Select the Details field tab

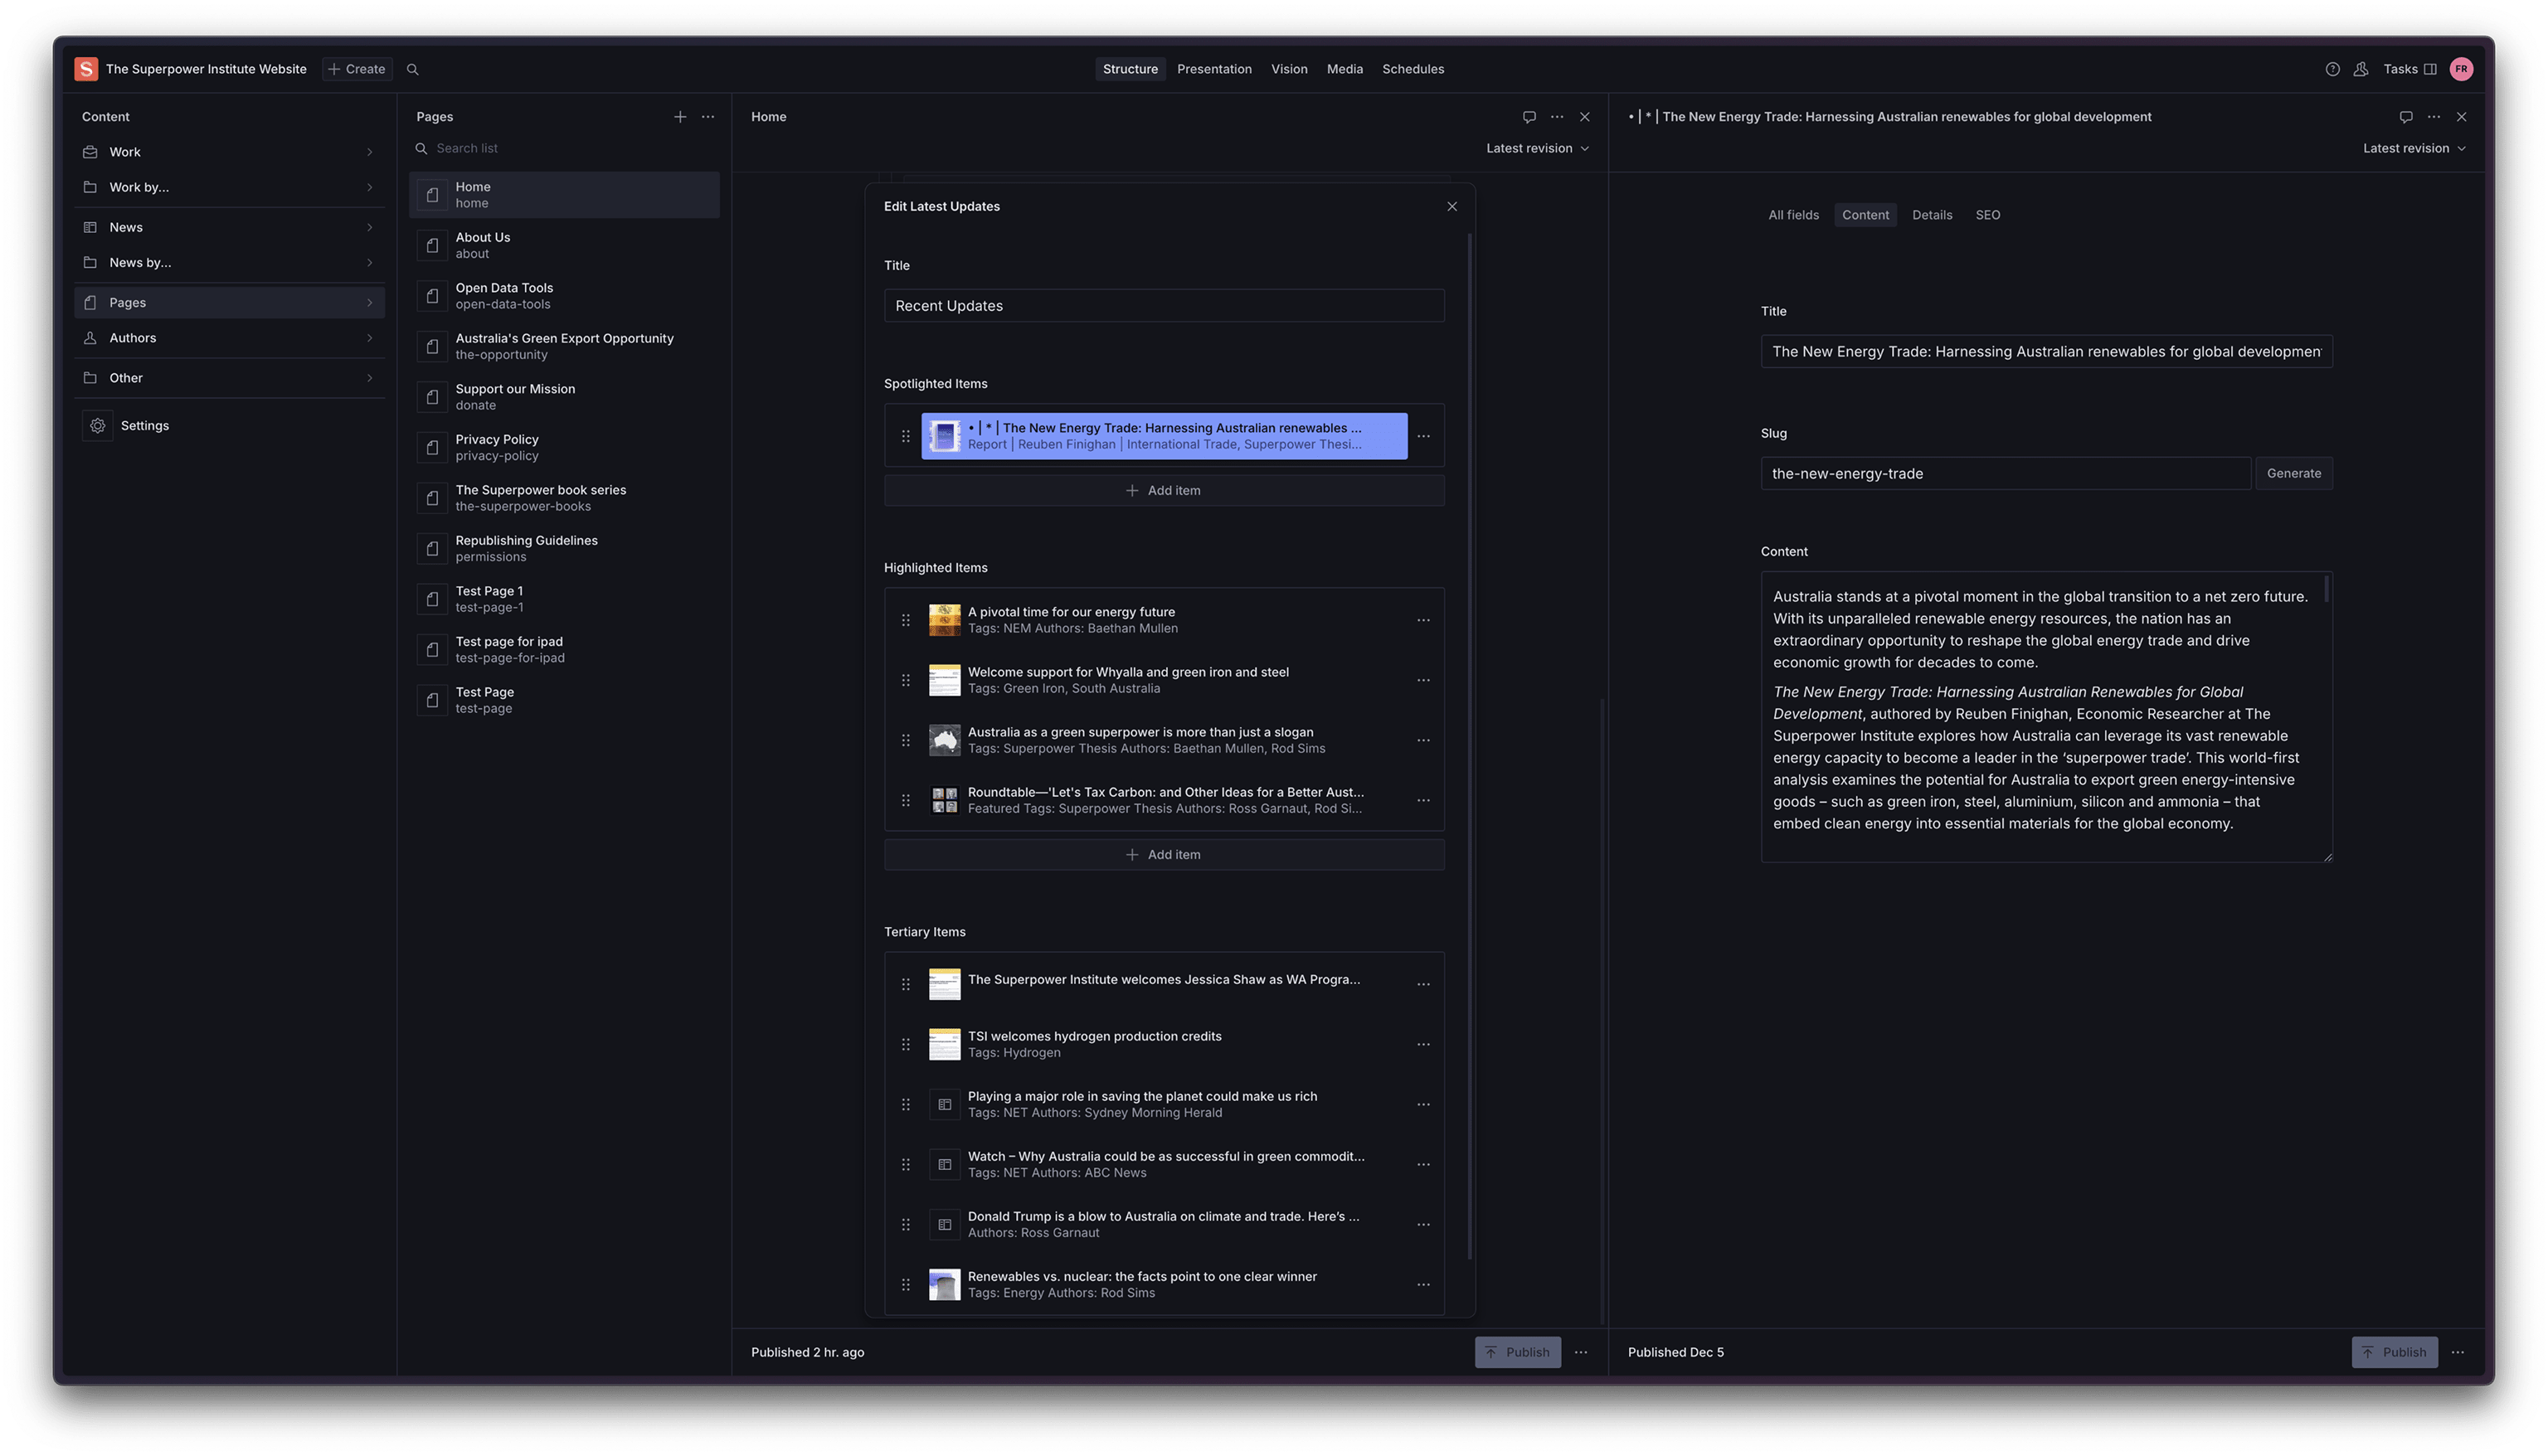tap(1931, 215)
